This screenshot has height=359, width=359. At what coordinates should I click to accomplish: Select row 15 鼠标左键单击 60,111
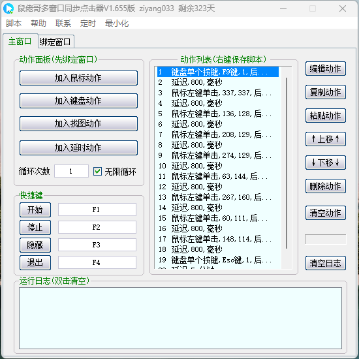pos(218,218)
